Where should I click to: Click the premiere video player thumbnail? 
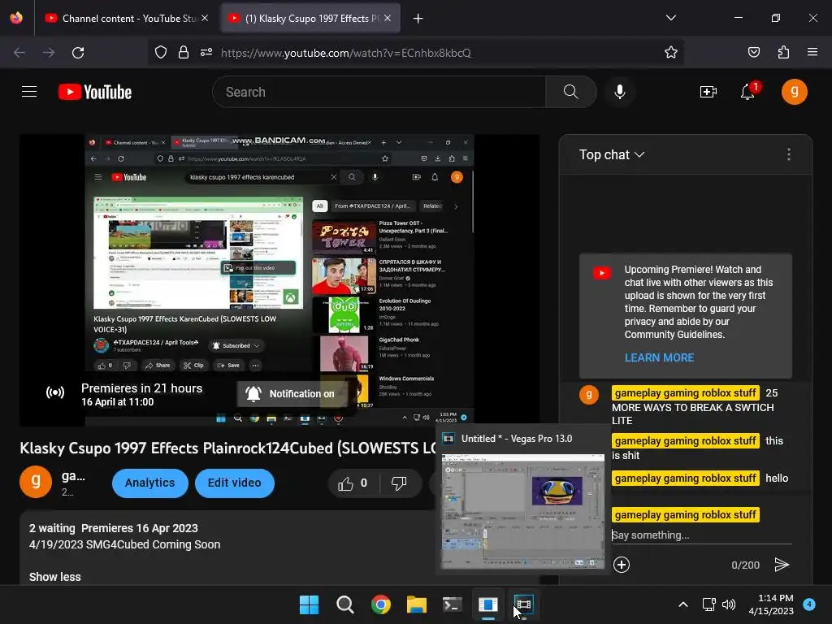[279, 280]
